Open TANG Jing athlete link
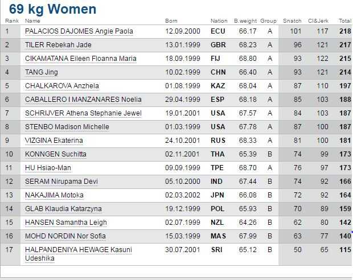Image resolution: width=353 pixels, height=280 pixels. (42, 72)
